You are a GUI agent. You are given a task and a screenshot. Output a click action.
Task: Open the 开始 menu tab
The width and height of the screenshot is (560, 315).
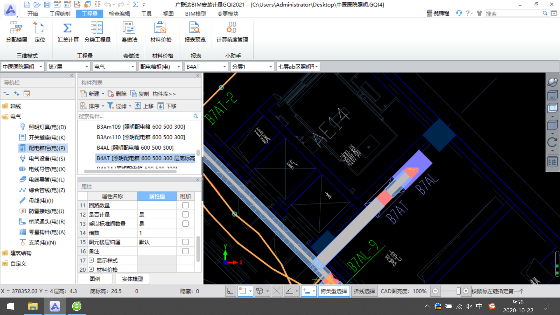33,13
